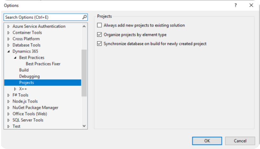Select Office Tools (Web) label

(30, 114)
